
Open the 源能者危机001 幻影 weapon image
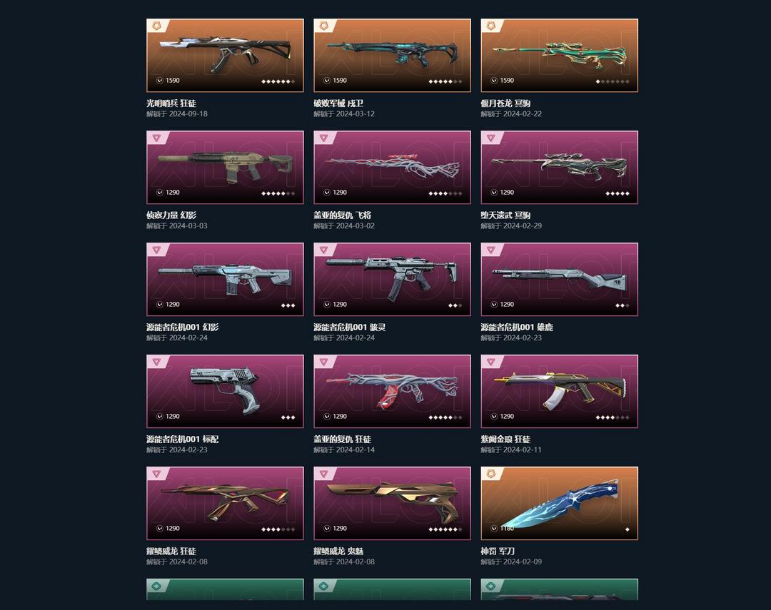coord(225,279)
